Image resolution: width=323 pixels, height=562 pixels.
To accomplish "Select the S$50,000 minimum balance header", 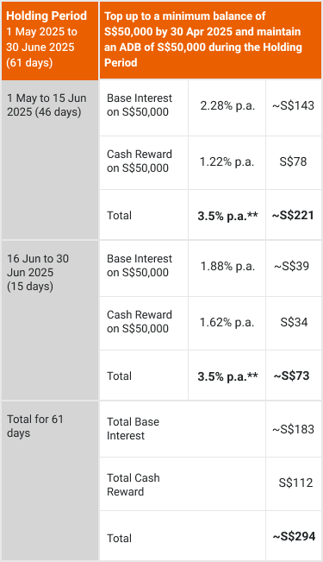I will pos(210,41).
